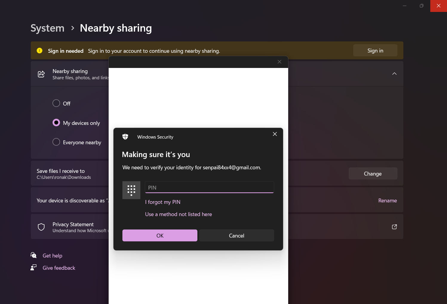
Task: Choose Use a method not listed here
Action: pos(179,214)
